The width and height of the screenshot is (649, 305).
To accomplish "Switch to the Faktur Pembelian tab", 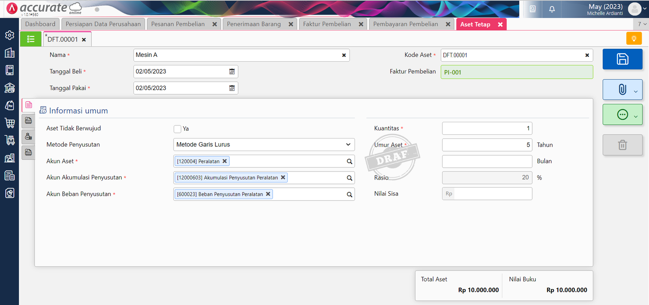I will 327,24.
